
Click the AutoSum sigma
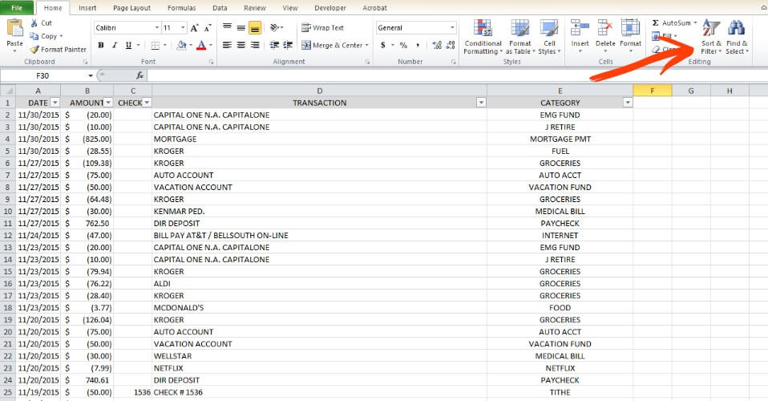[655, 23]
